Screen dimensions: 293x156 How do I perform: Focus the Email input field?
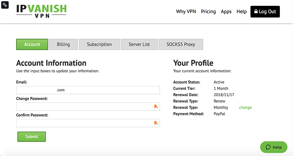click(88, 90)
